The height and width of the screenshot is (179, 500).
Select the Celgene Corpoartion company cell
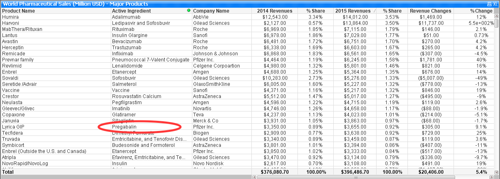(222, 66)
